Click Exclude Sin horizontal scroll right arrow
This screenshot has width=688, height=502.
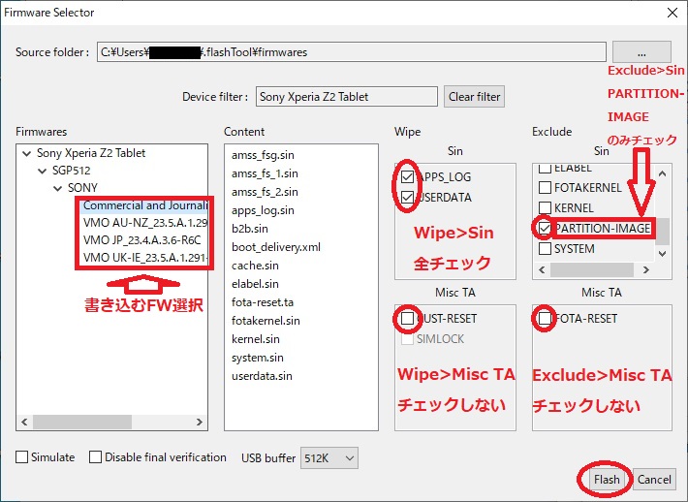pos(646,269)
